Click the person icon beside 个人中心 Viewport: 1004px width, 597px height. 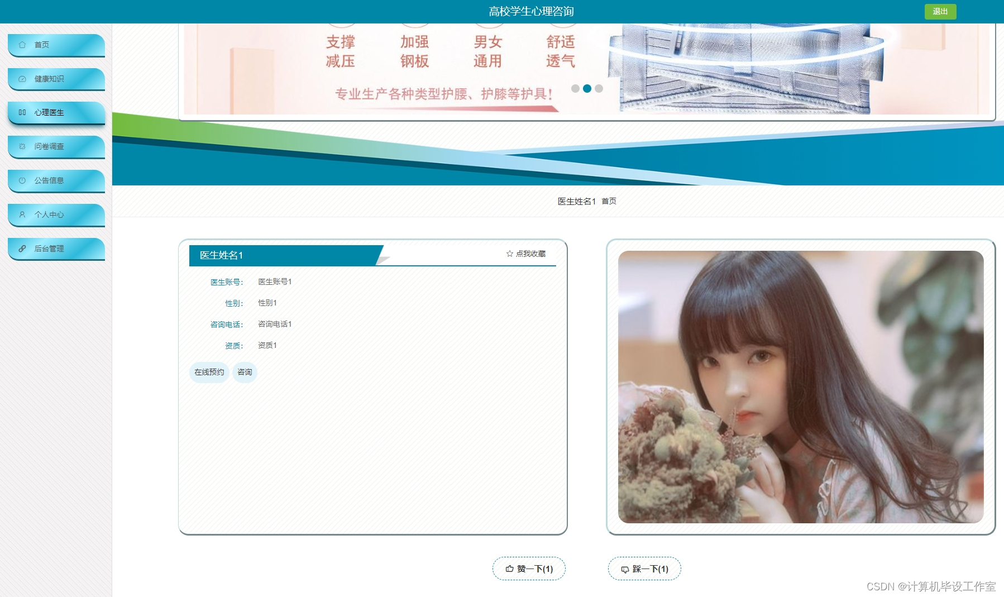coord(22,214)
